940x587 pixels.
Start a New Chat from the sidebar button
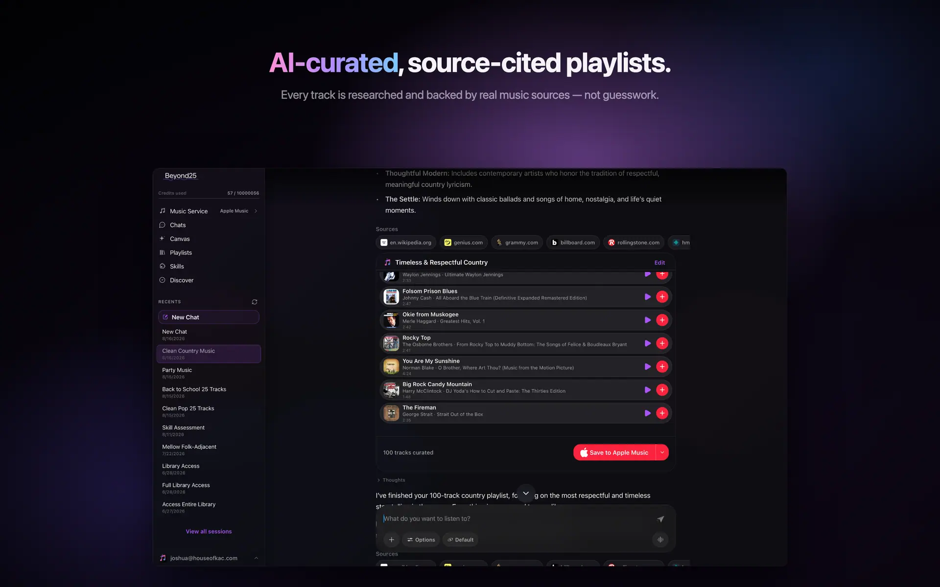click(x=209, y=317)
